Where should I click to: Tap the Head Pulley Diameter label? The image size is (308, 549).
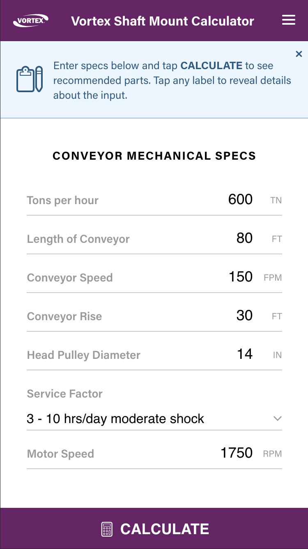point(83,355)
